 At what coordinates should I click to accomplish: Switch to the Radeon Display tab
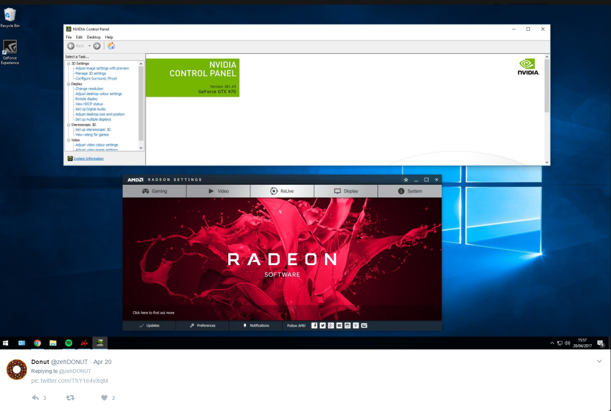point(346,191)
